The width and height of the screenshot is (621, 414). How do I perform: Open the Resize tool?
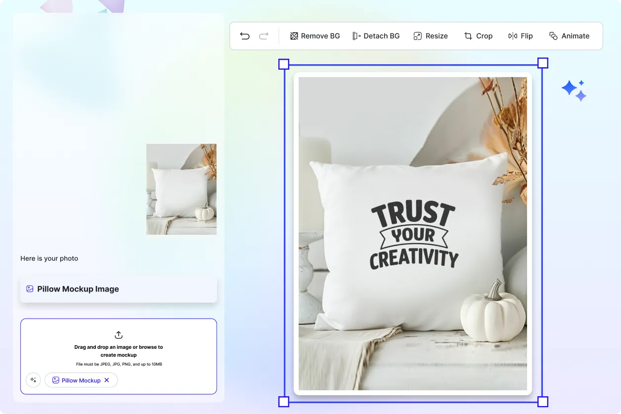pos(430,36)
